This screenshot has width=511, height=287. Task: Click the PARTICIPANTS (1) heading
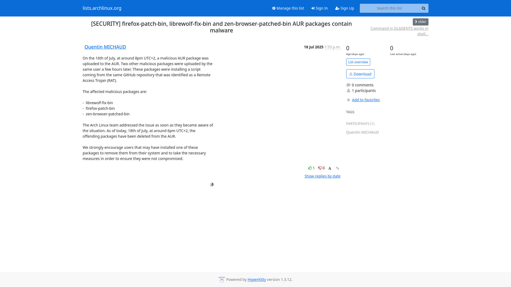[x=360, y=124]
